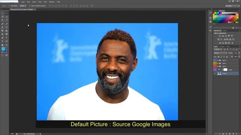Open the Normal blend mode dropdown
The width and height of the screenshot is (241, 135).
click(x=220, y=53)
